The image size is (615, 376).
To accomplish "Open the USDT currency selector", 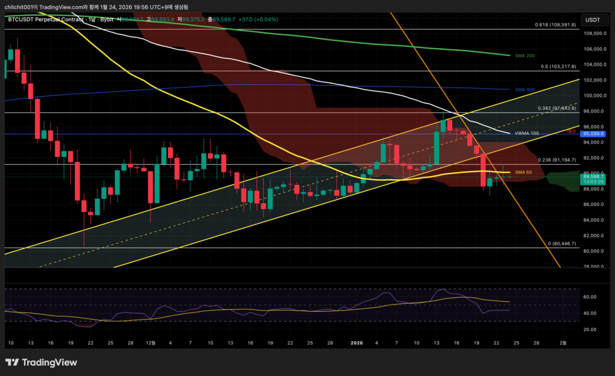I will [x=593, y=19].
